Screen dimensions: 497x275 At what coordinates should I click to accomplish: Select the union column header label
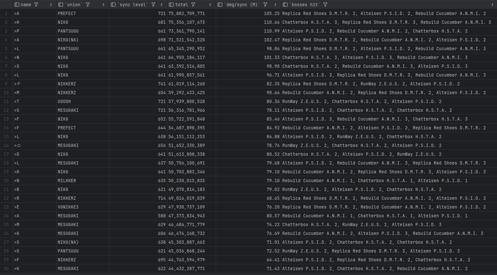(x=74, y=5)
